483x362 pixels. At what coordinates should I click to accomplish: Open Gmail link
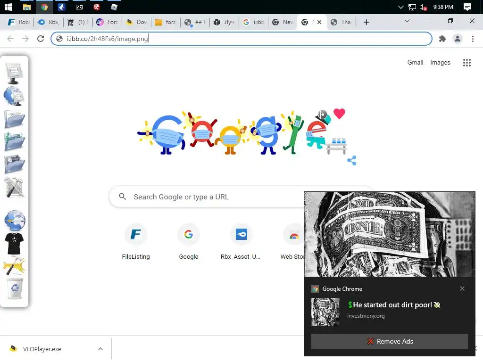(x=415, y=63)
